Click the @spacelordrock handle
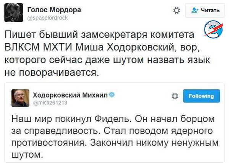The width and height of the screenshot is (230, 163). click(47, 18)
